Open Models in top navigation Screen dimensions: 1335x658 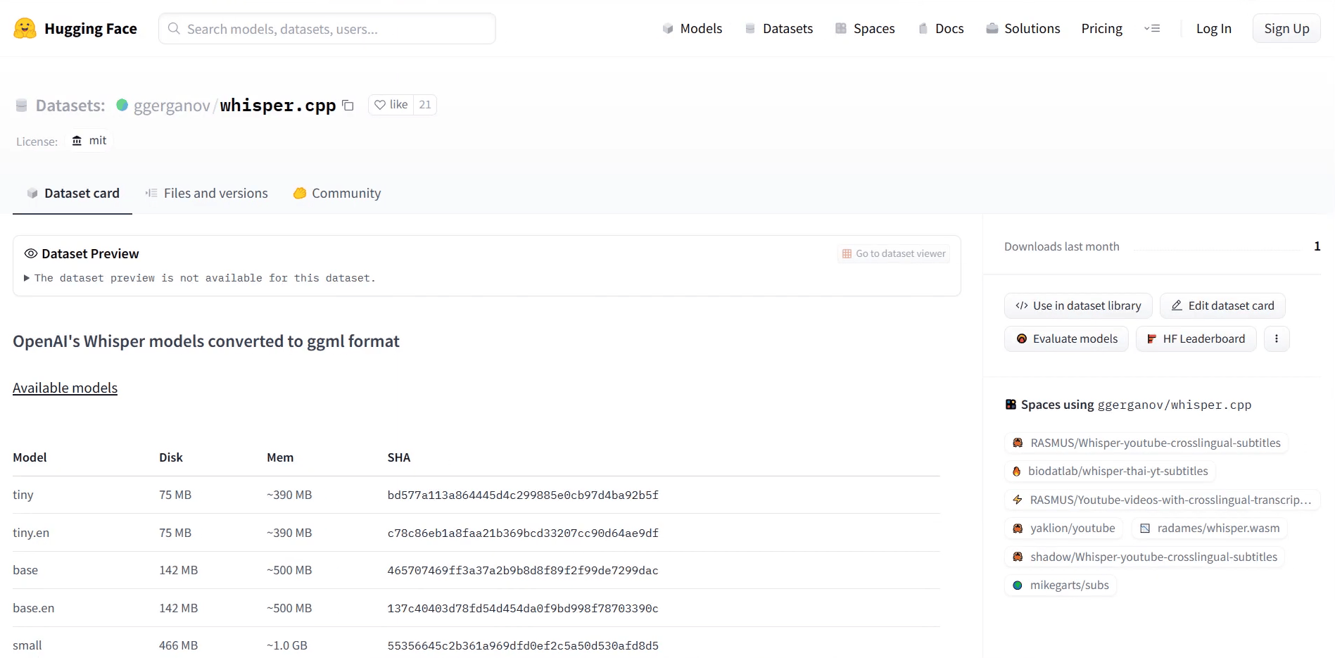tap(692, 28)
